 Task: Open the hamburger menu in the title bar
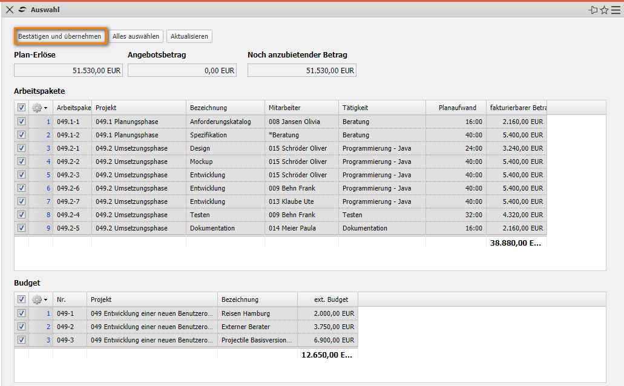[616, 10]
